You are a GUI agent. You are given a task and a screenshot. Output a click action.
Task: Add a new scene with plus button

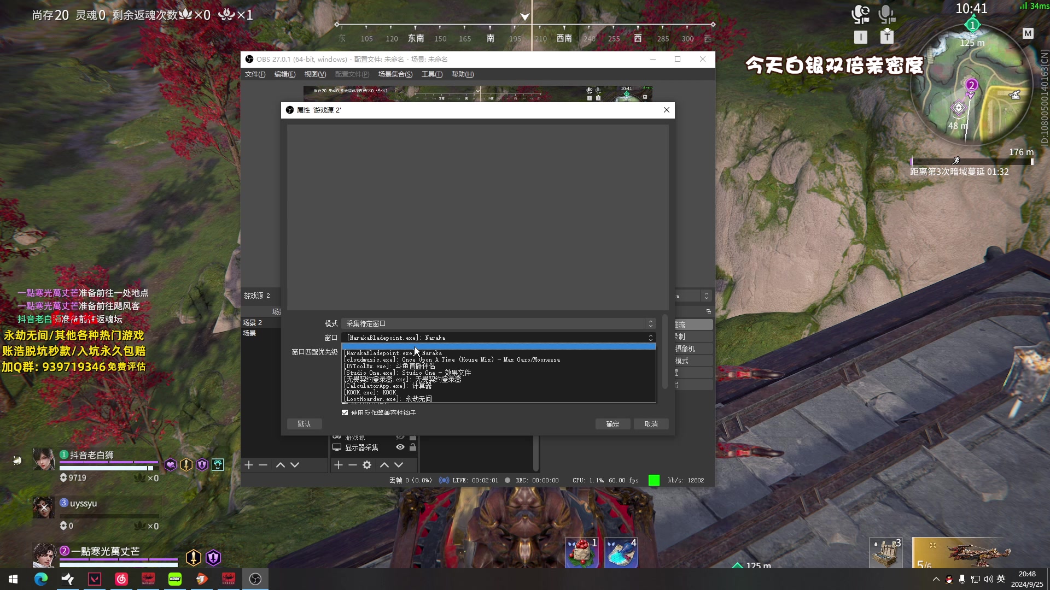pyautogui.click(x=249, y=465)
